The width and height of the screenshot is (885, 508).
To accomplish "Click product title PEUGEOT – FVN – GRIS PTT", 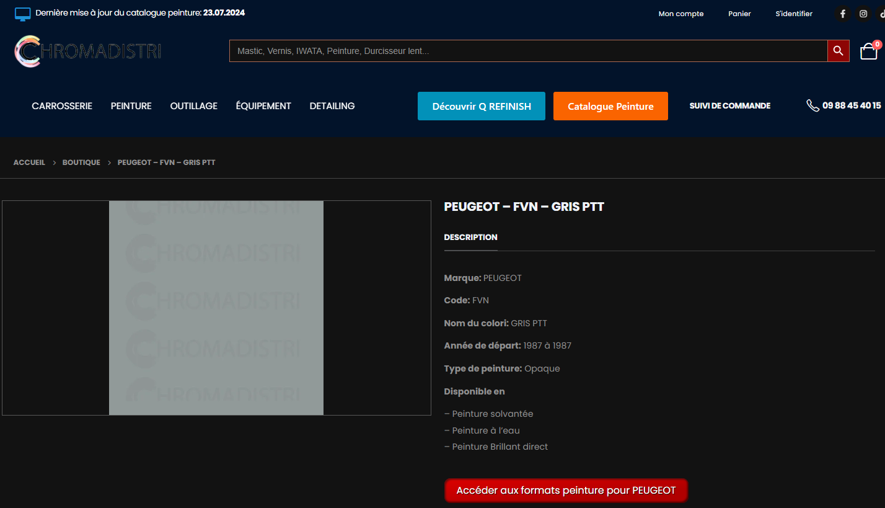I will click(524, 207).
